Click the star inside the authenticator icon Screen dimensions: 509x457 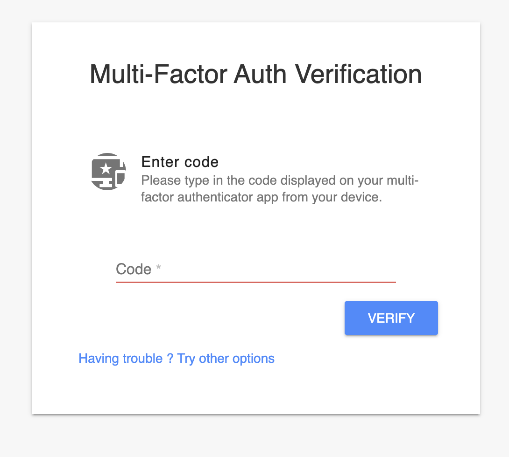[x=106, y=168]
